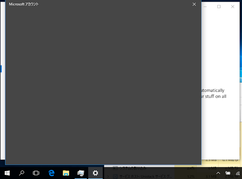The image size is (242, 179).
Task: Open the Windows Start menu
Action: (7, 173)
